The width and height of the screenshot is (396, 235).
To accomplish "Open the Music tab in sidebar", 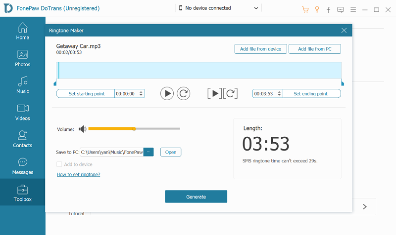I will [x=23, y=84].
